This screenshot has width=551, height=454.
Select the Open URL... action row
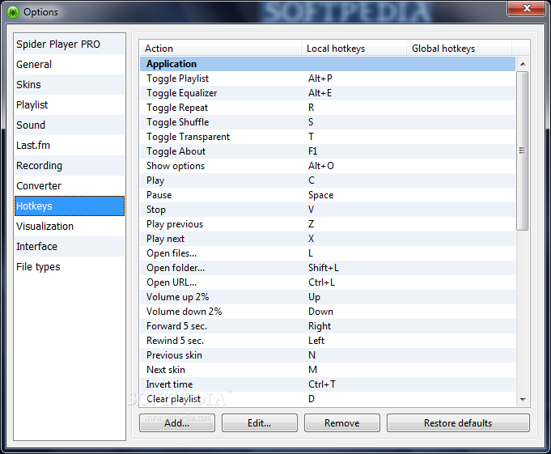click(328, 282)
